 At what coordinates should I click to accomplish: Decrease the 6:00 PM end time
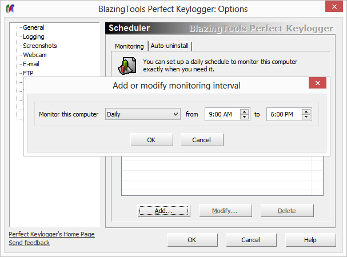click(x=306, y=117)
